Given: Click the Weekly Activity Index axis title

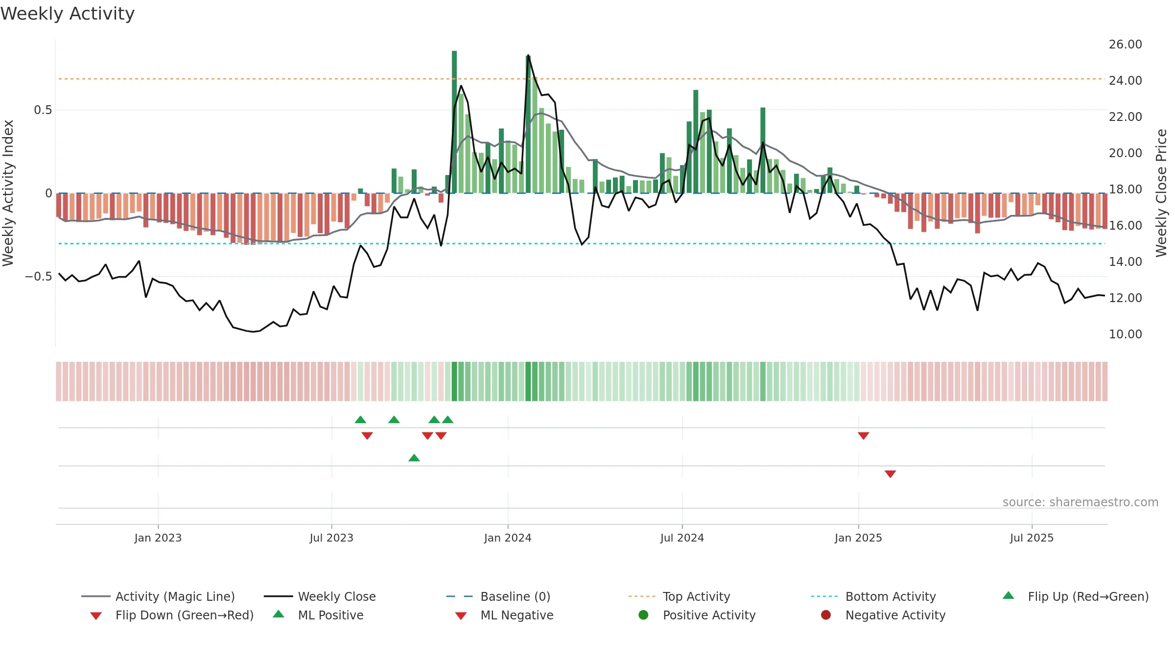Looking at the screenshot, I should [x=8, y=193].
